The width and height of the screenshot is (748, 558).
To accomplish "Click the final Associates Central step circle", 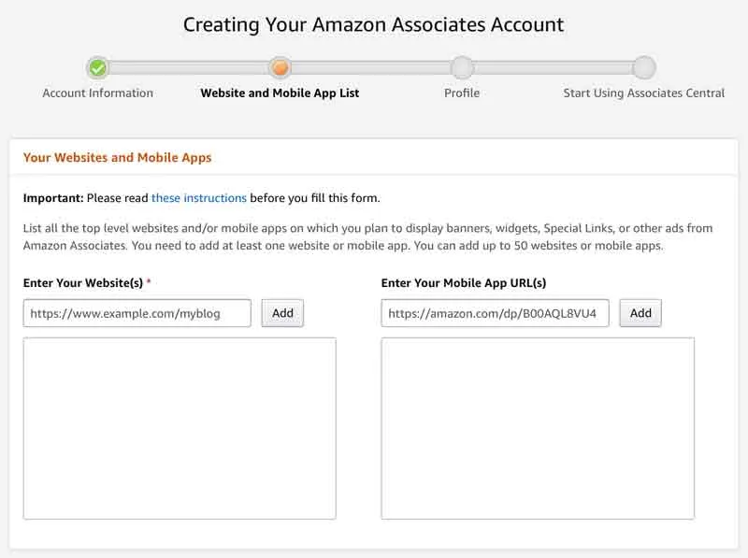I will [643, 67].
